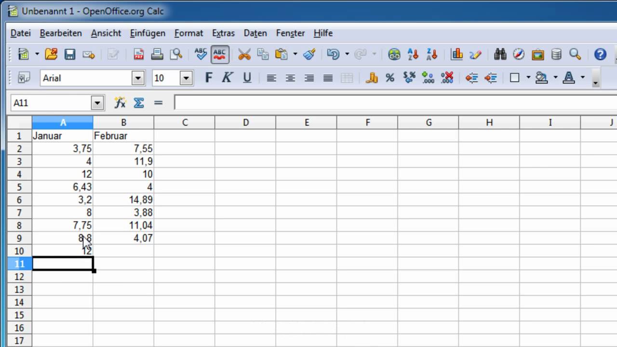The height and width of the screenshot is (347, 617).
Task: Expand the Name Box A11 dropdown
Action: pos(98,103)
